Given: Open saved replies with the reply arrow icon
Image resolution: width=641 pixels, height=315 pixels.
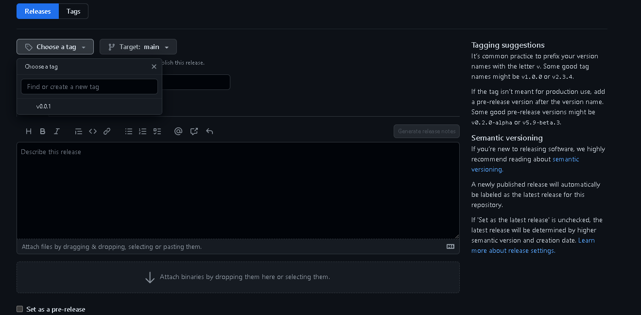Looking at the screenshot, I should (209, 131).
